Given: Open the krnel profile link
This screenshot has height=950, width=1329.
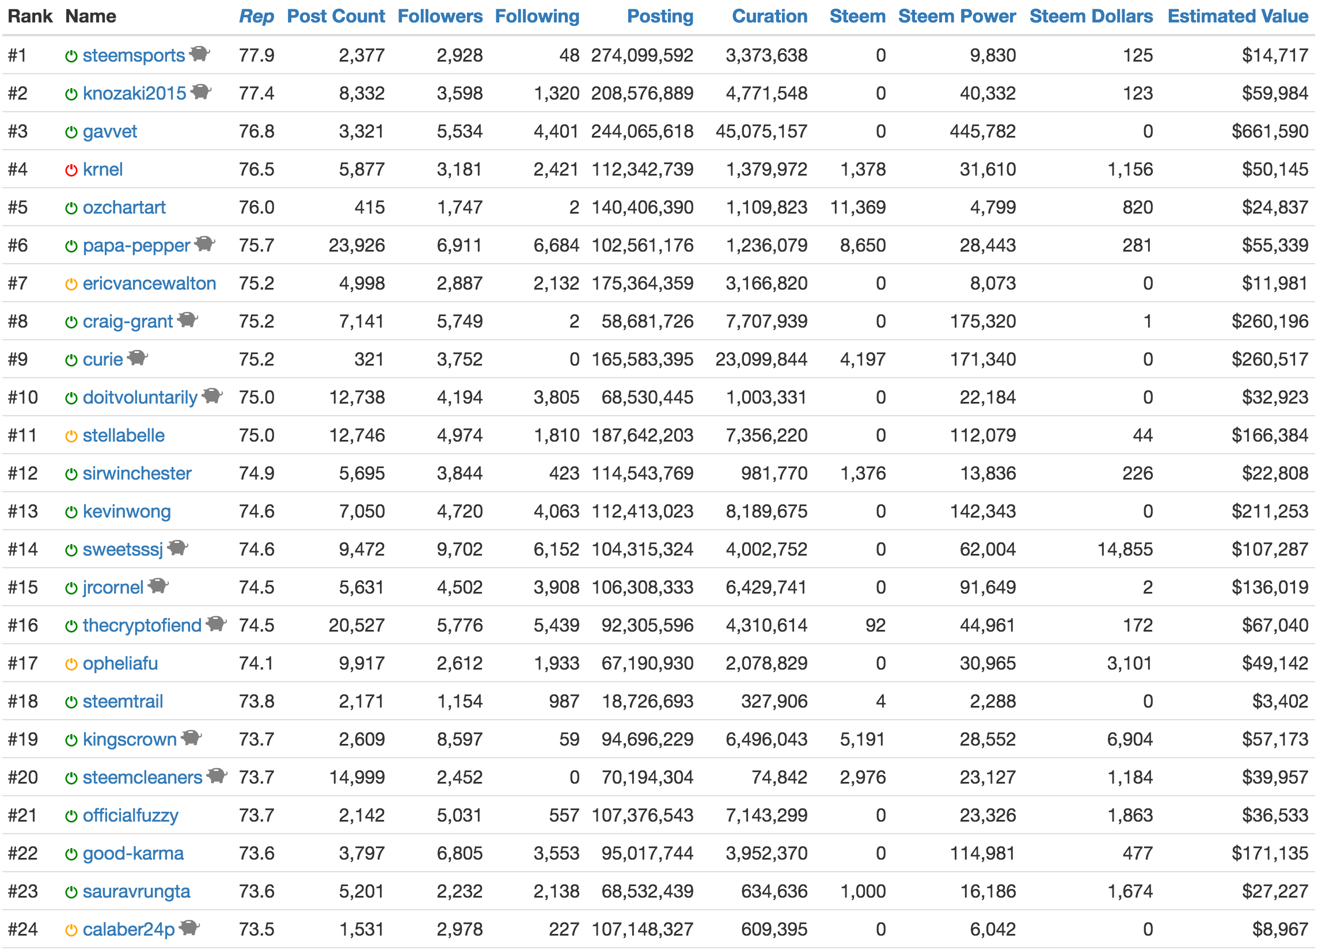Looking at the screenshot, I should pos(103,170).
